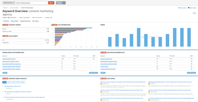Image resolution: width=198 pixels, height=102 pixels.
Task: Open Keyword Analytics in the breadcrumb
Action: coord(14,8)
